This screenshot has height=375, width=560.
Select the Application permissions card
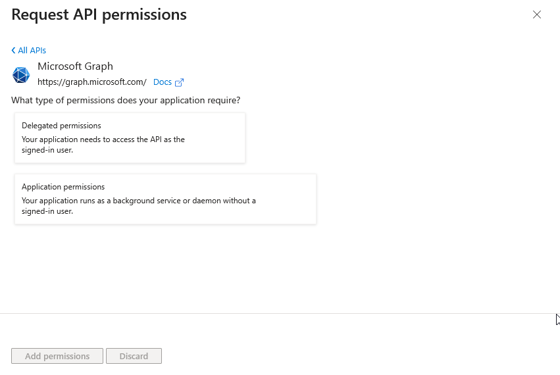pyautogui.click(x=165, y=199)
